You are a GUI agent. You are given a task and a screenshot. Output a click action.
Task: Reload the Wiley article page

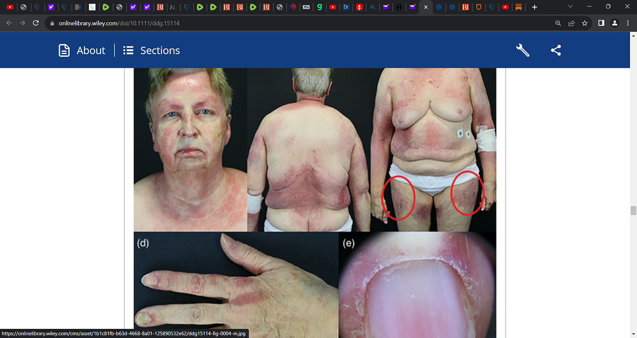(x=36, y=23)
